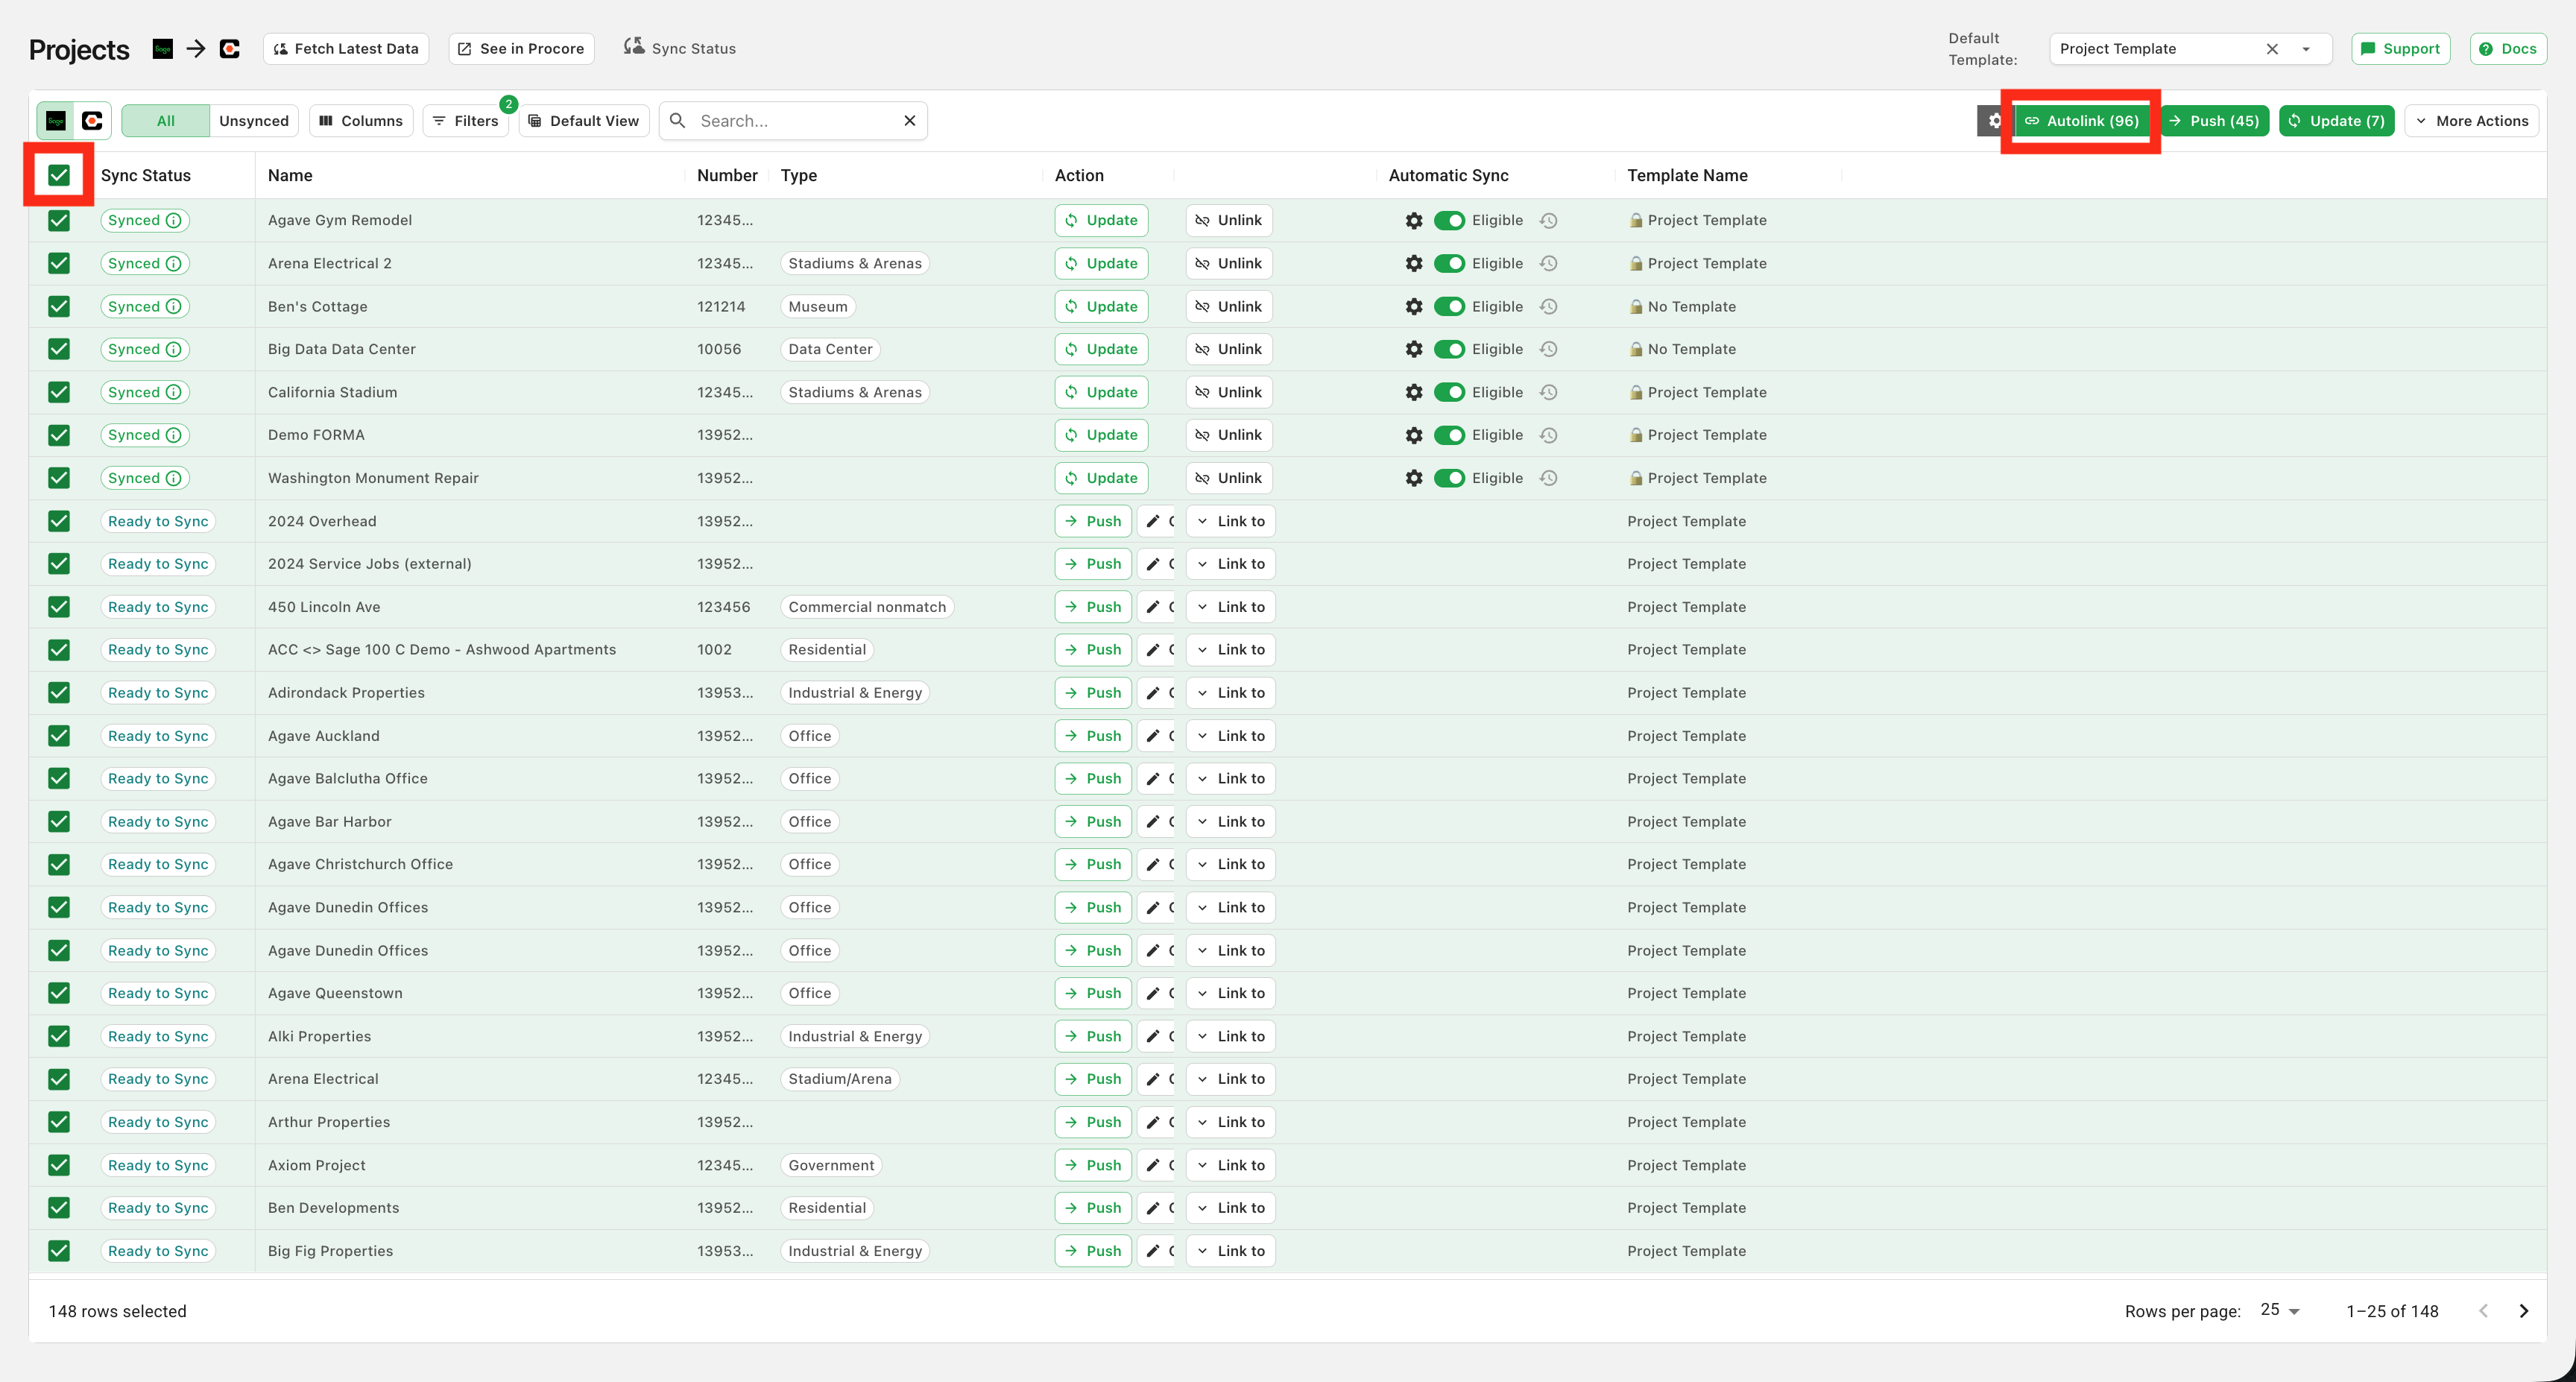Viewport: 2576px width, 1382px height.
Task: Open the rows per page dropdown
Action: [x=2280, y=1310]
